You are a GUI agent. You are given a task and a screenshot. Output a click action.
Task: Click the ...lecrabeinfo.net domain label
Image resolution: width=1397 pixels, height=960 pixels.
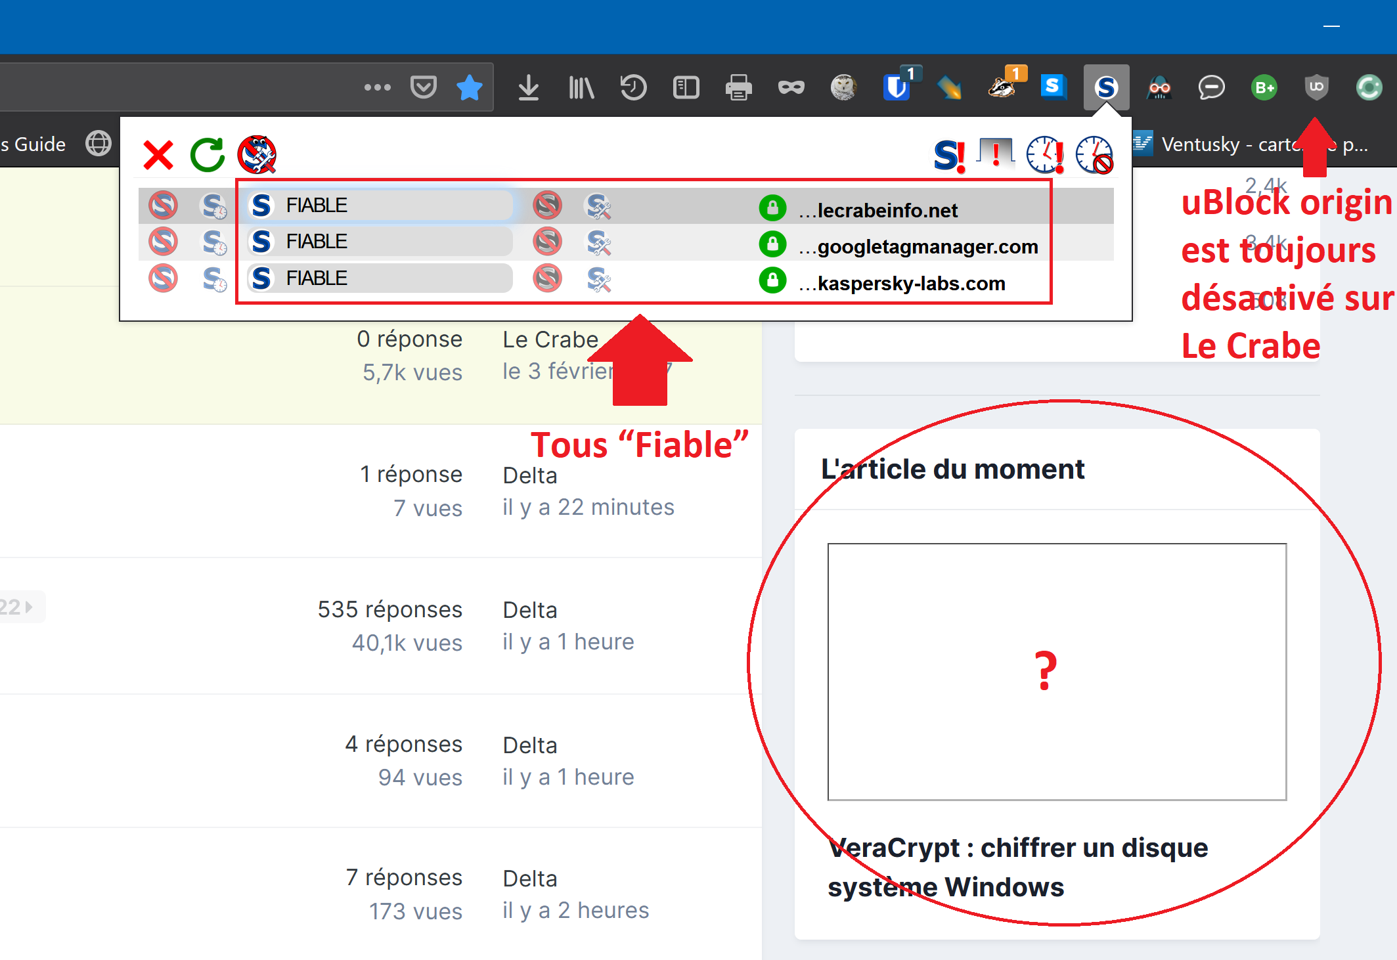(878, 210)
